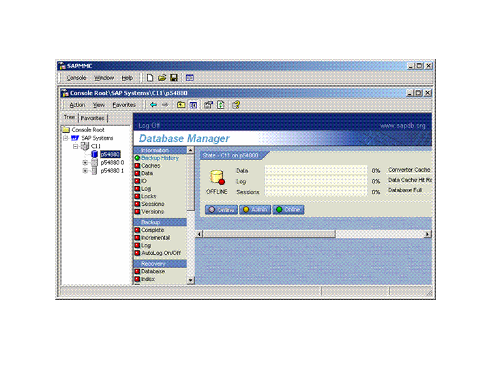The height and width of the screenshot is (368, 491).
Task: Select the p54880 database tree item
Action: click(110, 155)
